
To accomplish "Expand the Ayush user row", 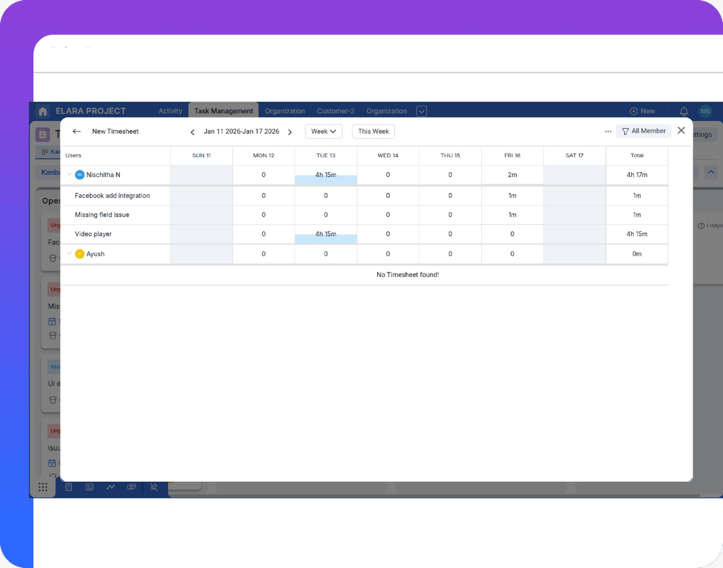I will click(70, 253).
